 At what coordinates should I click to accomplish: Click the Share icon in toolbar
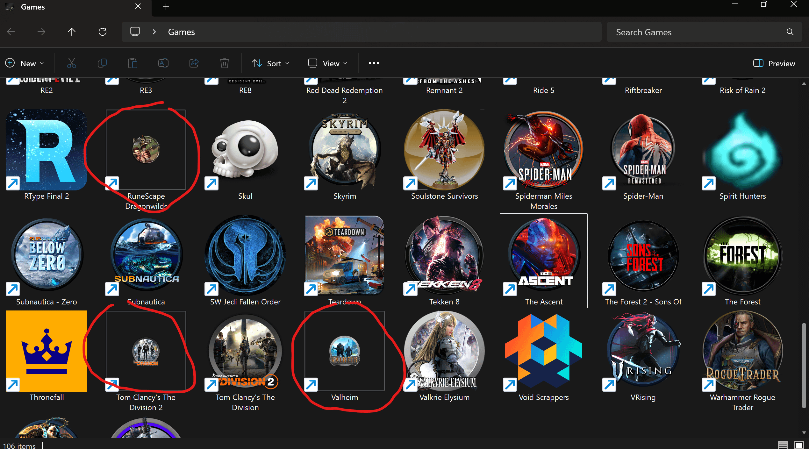(194, 63)
